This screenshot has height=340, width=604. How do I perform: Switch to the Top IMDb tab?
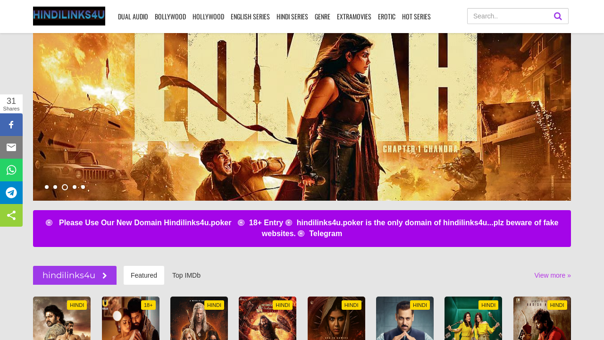(x=186, y=275)
